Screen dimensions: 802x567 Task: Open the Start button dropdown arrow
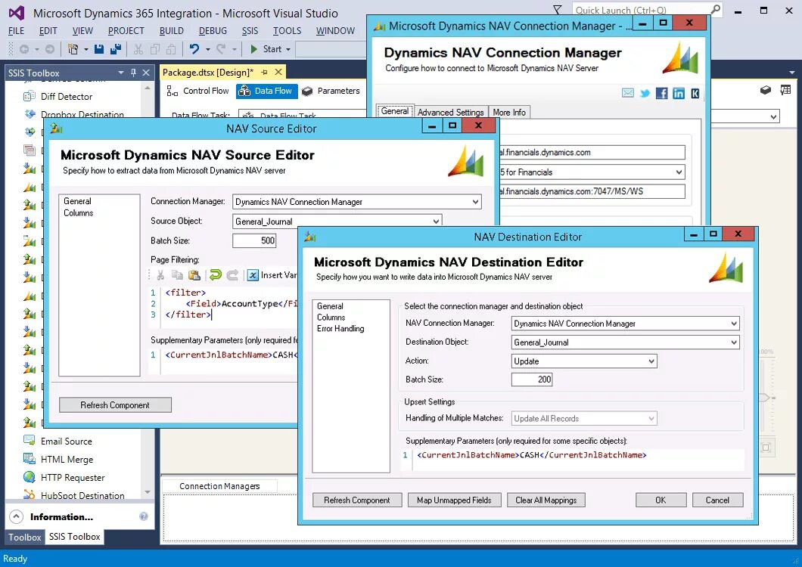tap(288, 49)
